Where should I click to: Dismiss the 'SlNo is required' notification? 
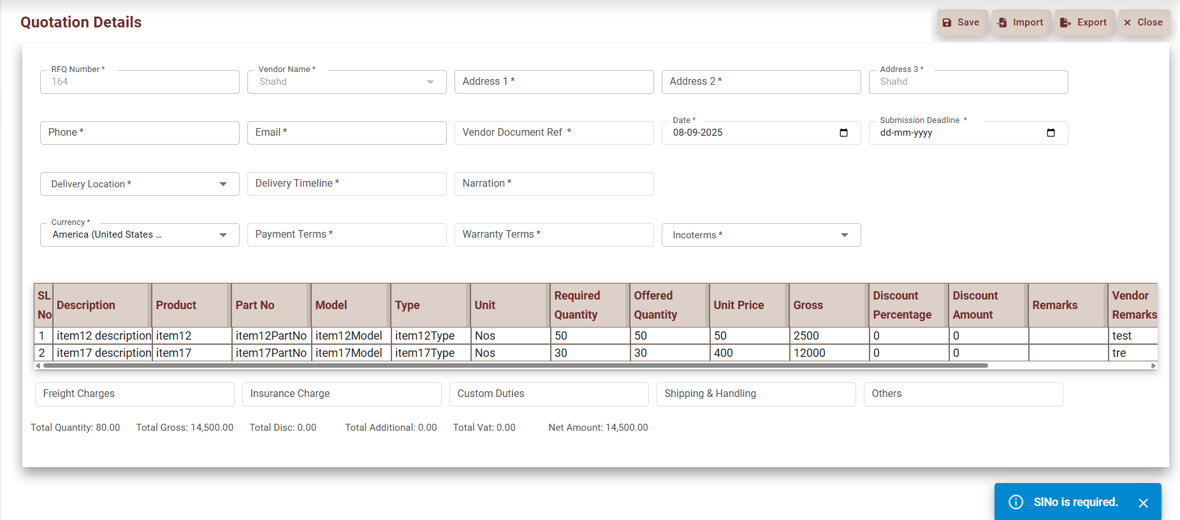1143,503
